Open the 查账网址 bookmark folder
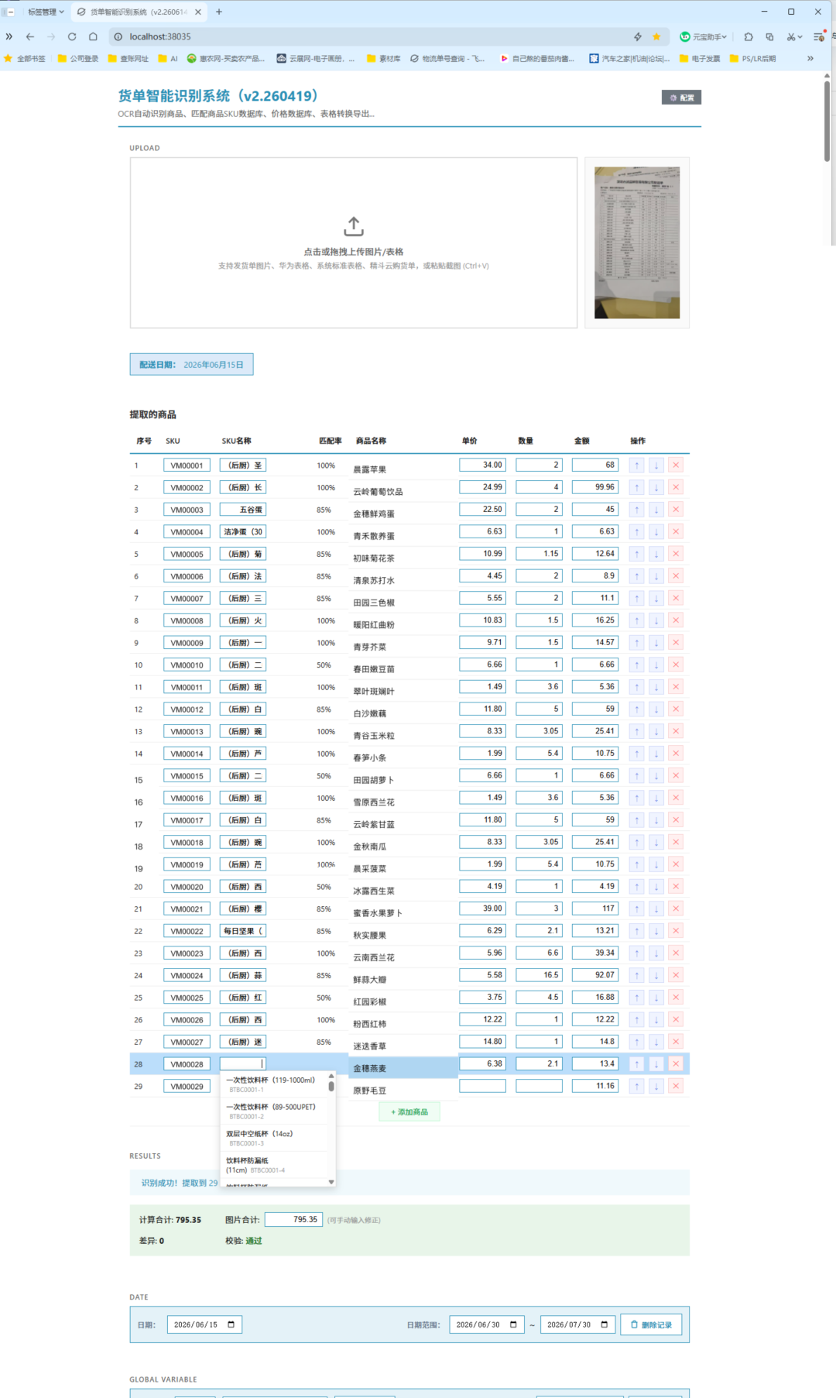836x1398 pixels. point(128,58)
